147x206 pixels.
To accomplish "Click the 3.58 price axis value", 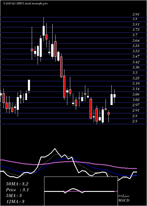I will 136,46.
